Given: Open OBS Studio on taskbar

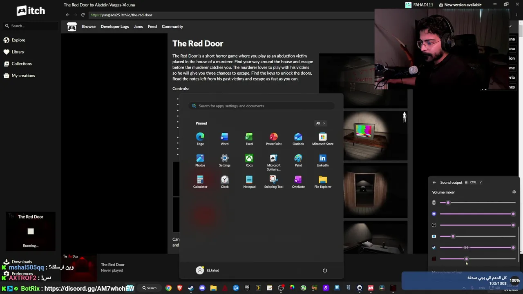Looking at the screenshot, I should (x=281, y=288).
